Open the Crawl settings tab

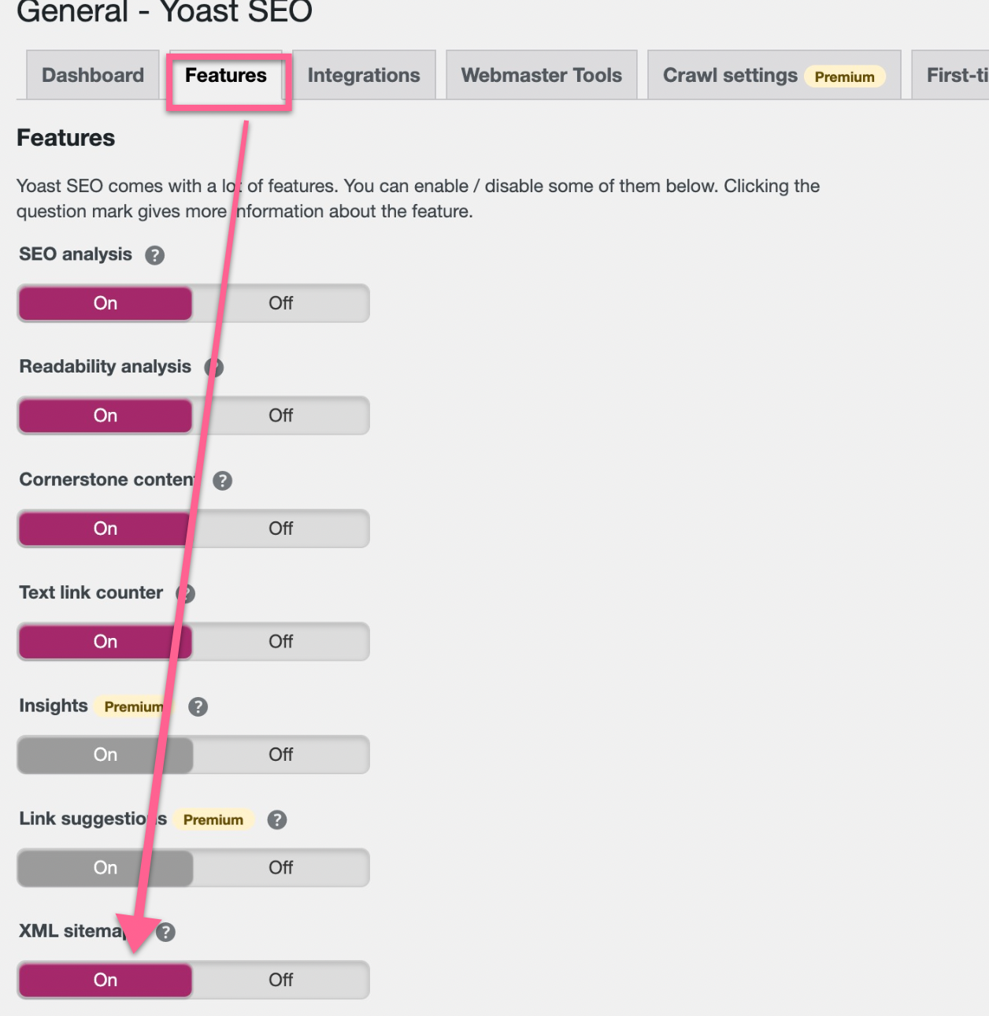[730, 76]
